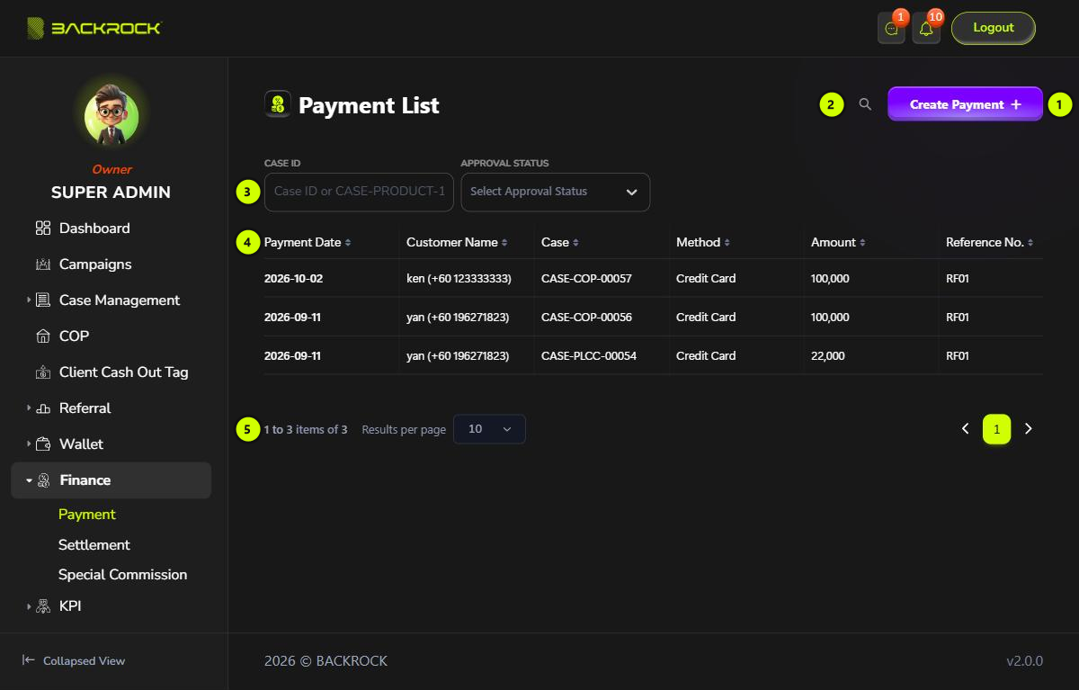
Task: Go to previous page arrow
Action: tap(966, 429)
